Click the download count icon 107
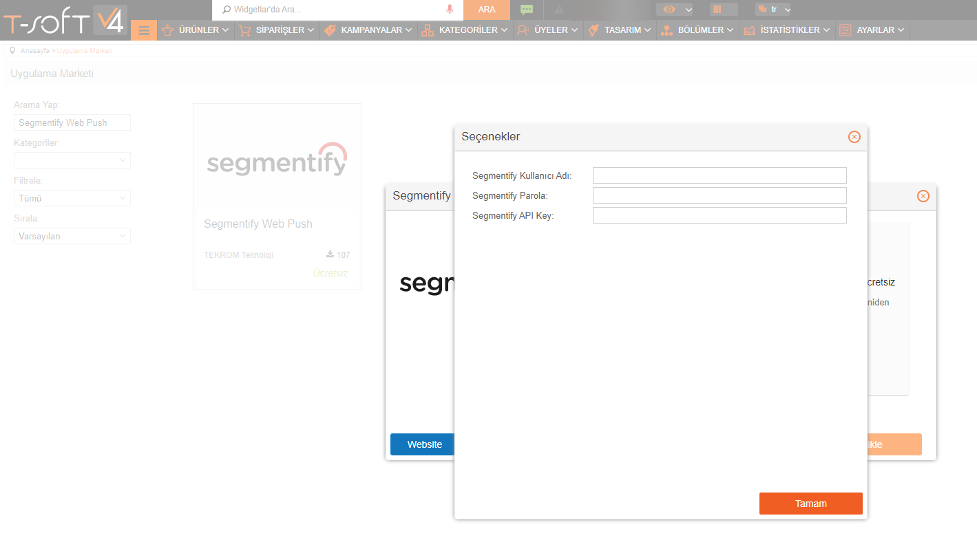 pyautogui.click(x=330, y=255)
